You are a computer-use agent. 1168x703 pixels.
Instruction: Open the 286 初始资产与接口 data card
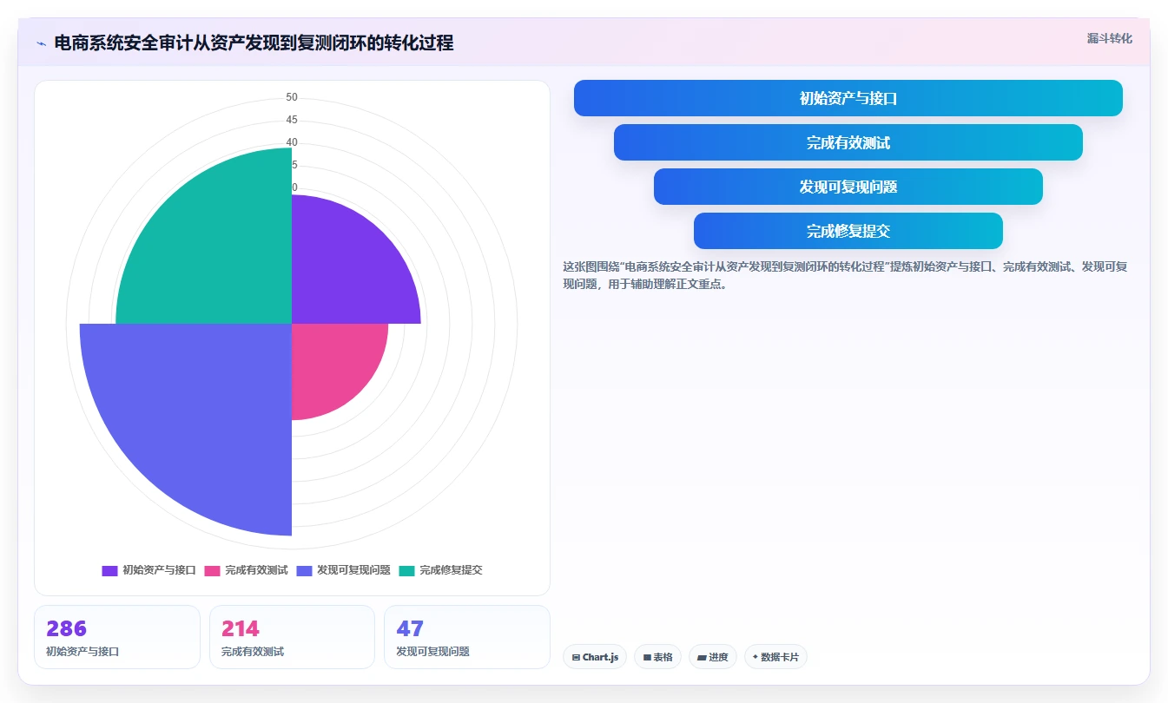tap(117, 637)
